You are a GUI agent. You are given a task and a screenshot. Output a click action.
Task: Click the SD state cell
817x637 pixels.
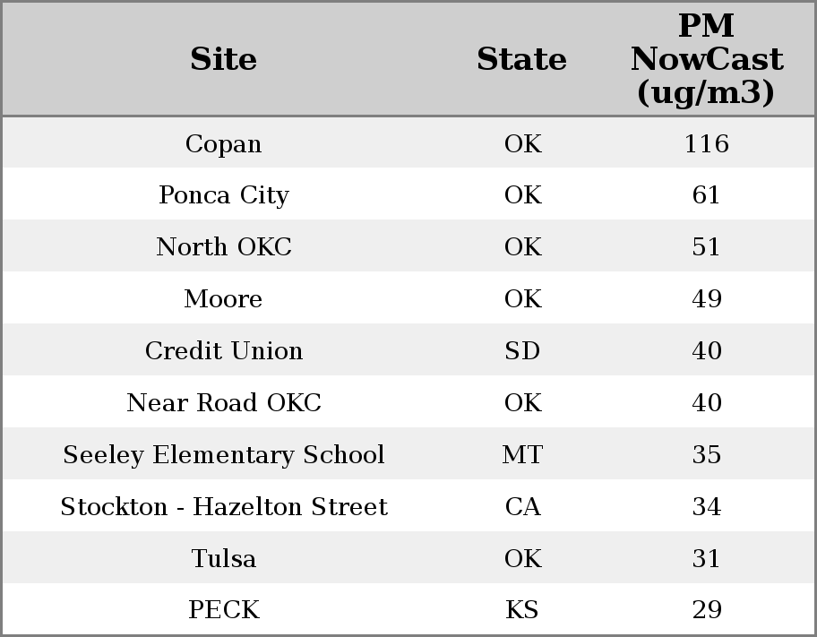click(x=522, y=351)
